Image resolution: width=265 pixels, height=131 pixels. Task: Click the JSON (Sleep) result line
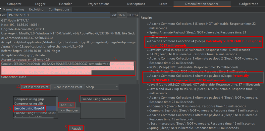(x=193, y=54)
